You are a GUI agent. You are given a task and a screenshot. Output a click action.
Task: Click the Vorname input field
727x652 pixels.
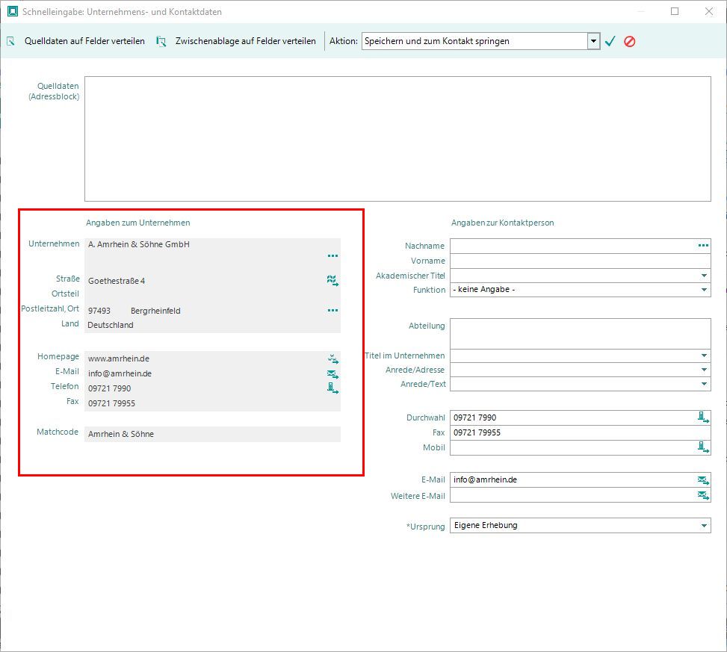[580, 261]
